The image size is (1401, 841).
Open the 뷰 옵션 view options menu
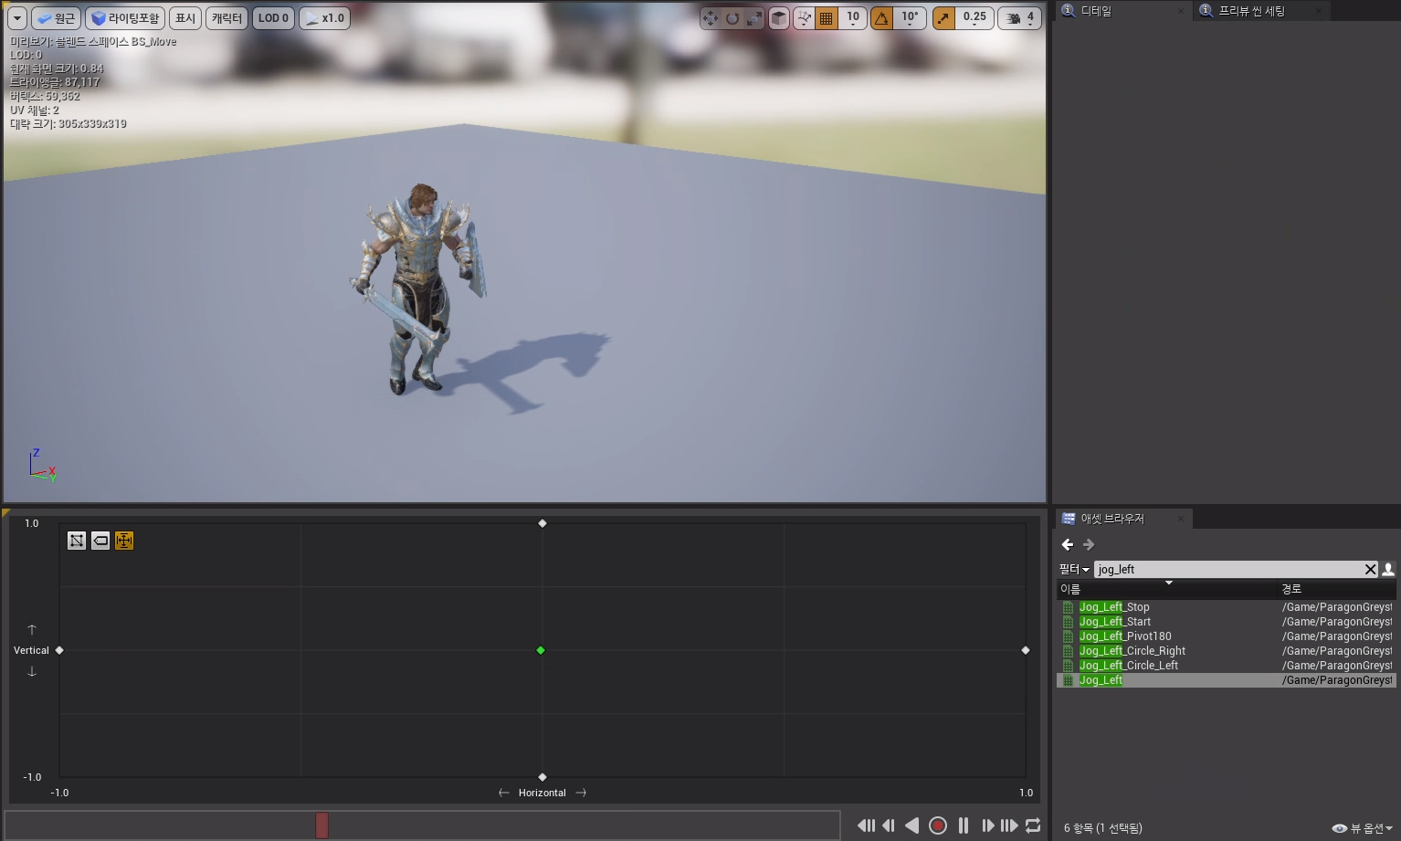pos(1363,828)
